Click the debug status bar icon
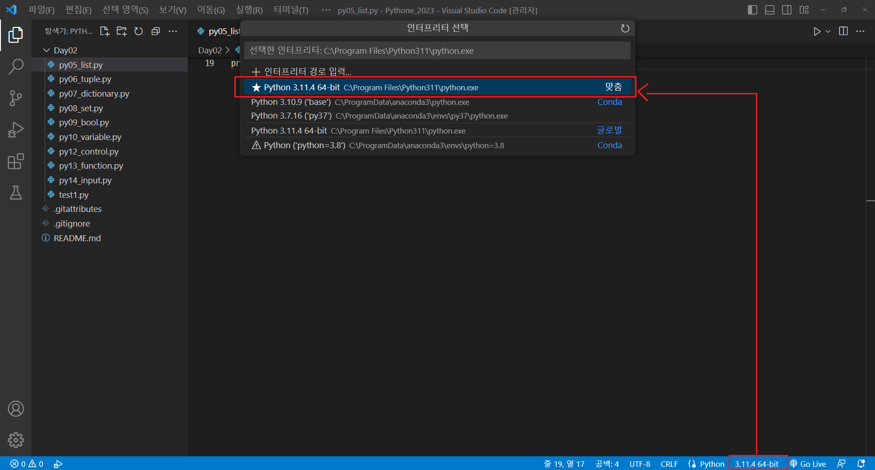Screen dimensions: 875x470 point(58,464)
